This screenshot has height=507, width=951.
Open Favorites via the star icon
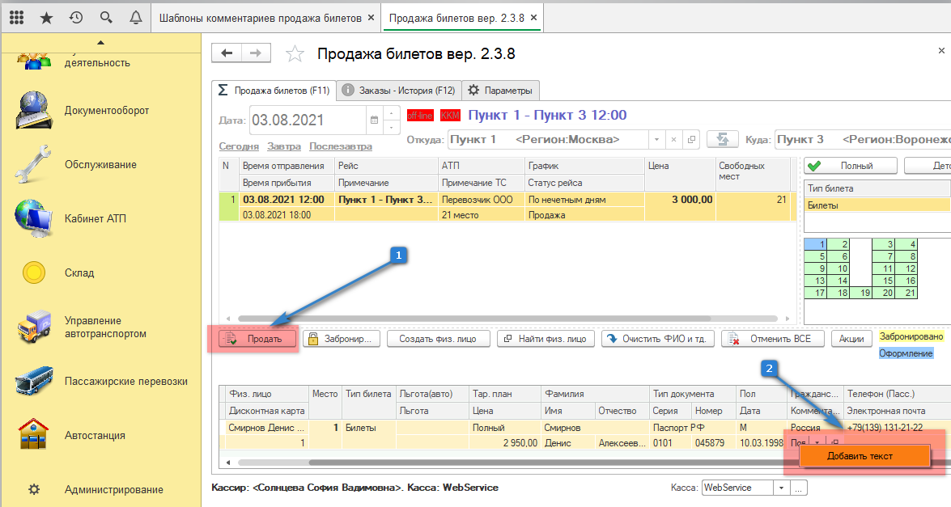click(x=46, y=17)
